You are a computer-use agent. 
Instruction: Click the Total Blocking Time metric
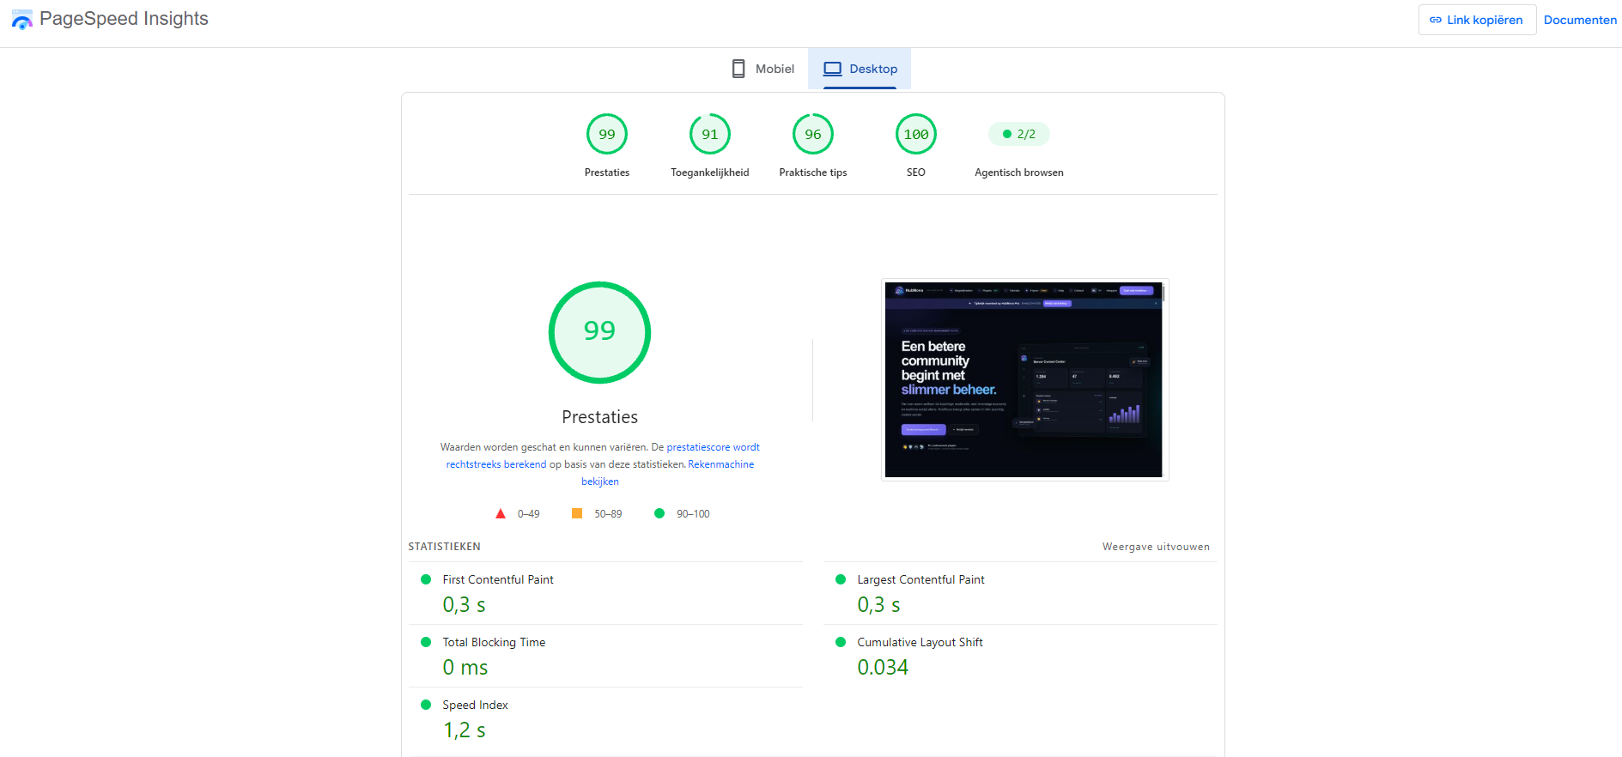coord(605,656)
